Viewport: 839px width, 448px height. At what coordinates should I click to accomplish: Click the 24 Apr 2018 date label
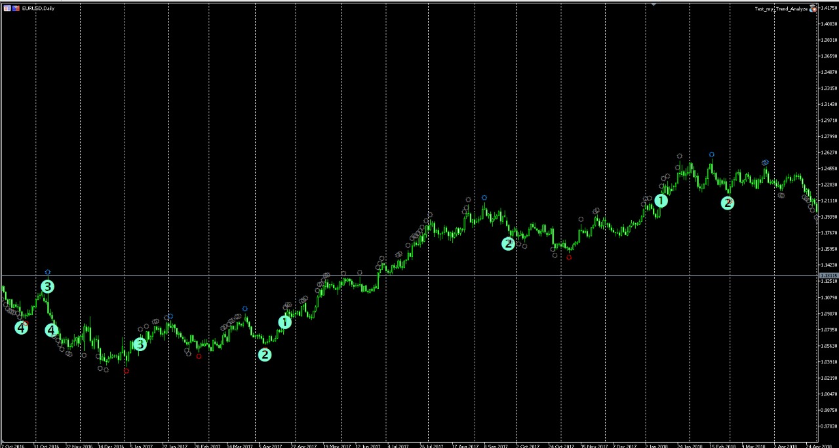[x=819, y=445]
